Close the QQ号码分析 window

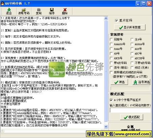pyautogui.click(x=149, y=3)
